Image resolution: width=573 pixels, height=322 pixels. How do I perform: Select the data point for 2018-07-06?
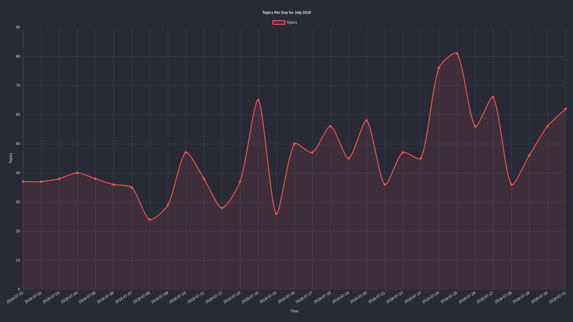(x=113, y=185)
